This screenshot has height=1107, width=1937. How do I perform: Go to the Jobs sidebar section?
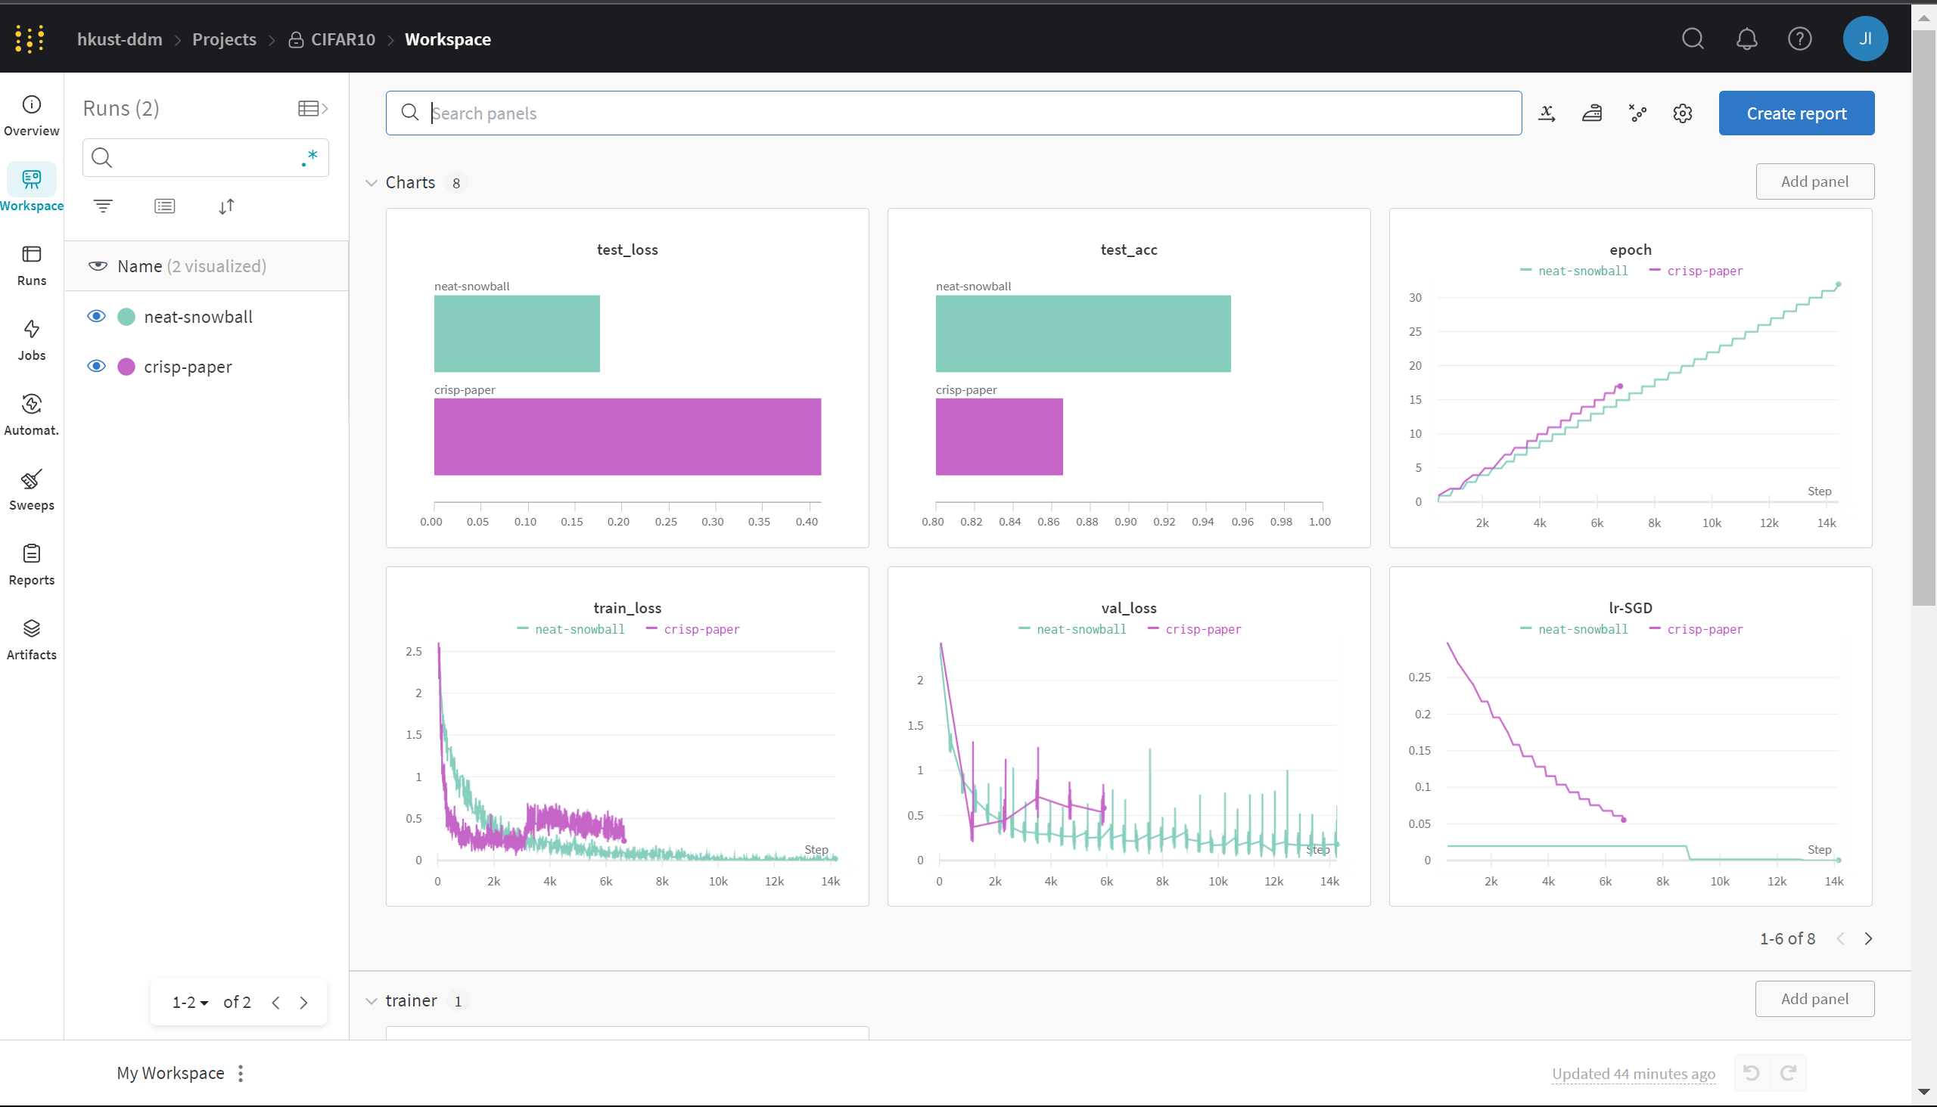[31, 340]
